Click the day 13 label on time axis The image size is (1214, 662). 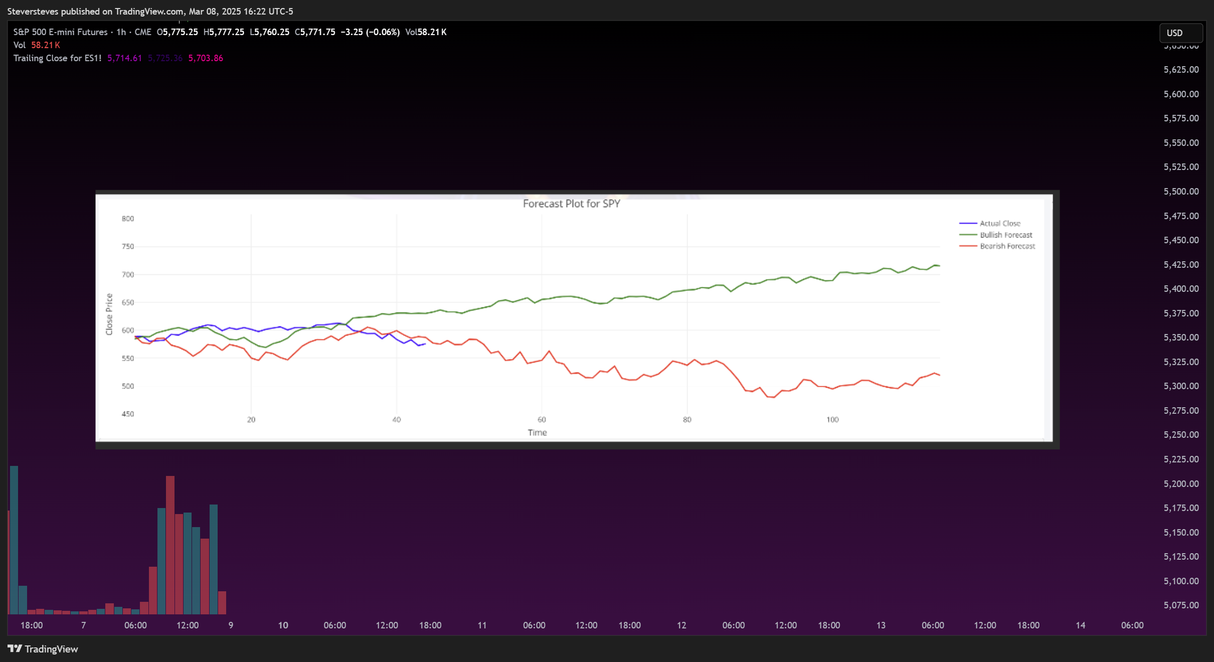881,625
